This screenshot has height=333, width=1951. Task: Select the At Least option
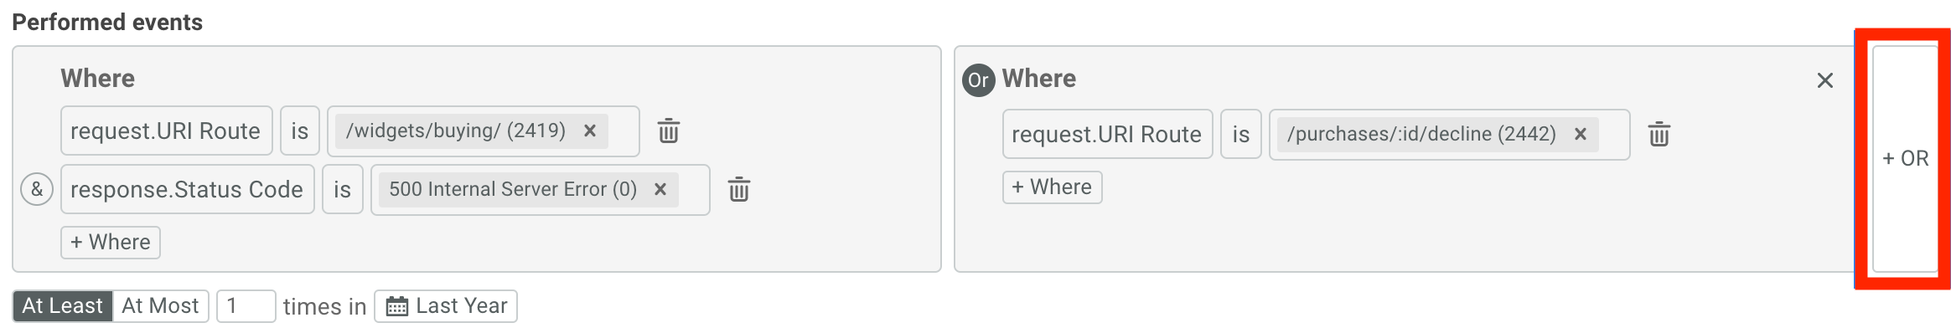click(x=63, y=306)
